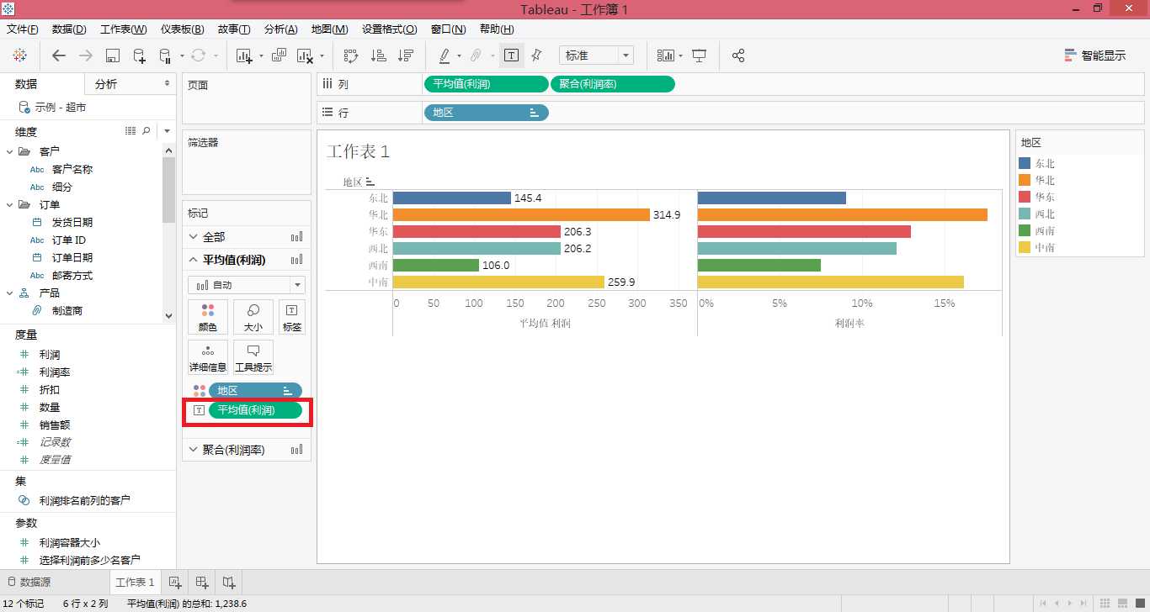Image resolution: width=1150 pixels, height=612 pixels.
Task: Click the 颜色 marks card button
Action: click(208, 317)
